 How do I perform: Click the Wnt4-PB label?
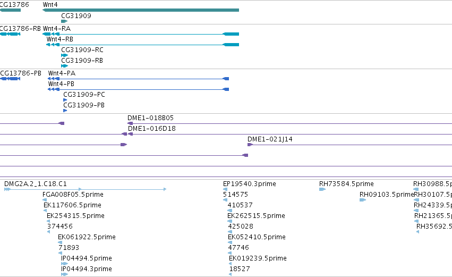pos(61,84)
